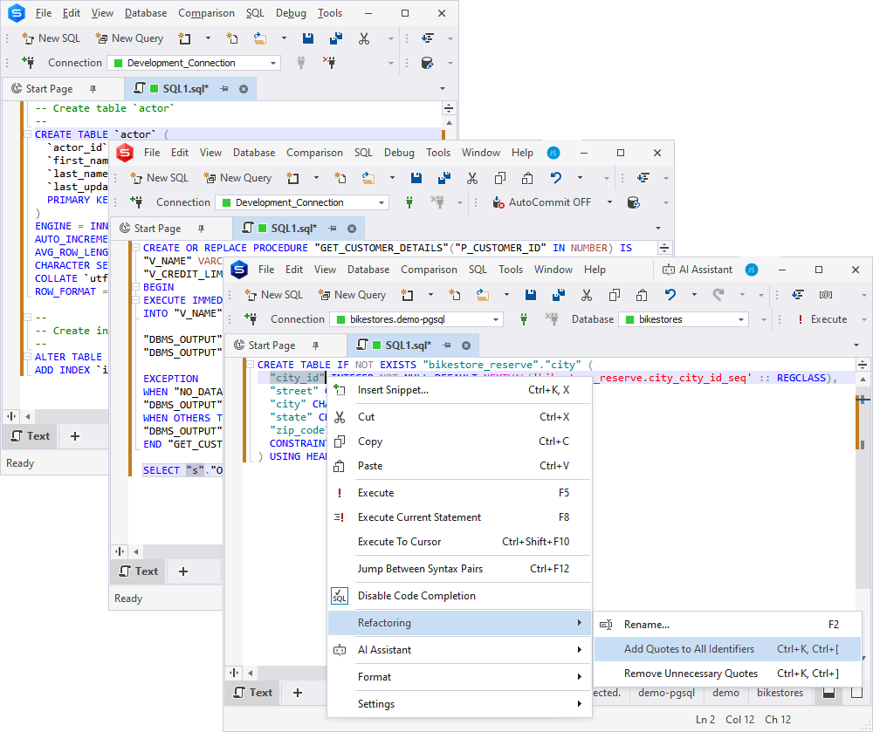Click user avatar beside AI Assistant
This screenshot has width=873, height=732.
click(751, 270)
